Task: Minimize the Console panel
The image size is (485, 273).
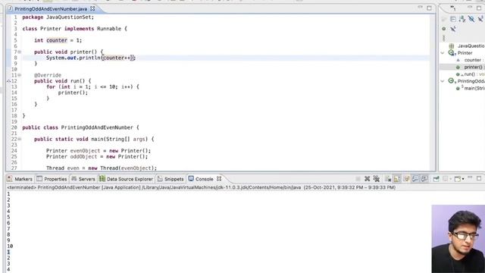Action: (x=470, y=177)
